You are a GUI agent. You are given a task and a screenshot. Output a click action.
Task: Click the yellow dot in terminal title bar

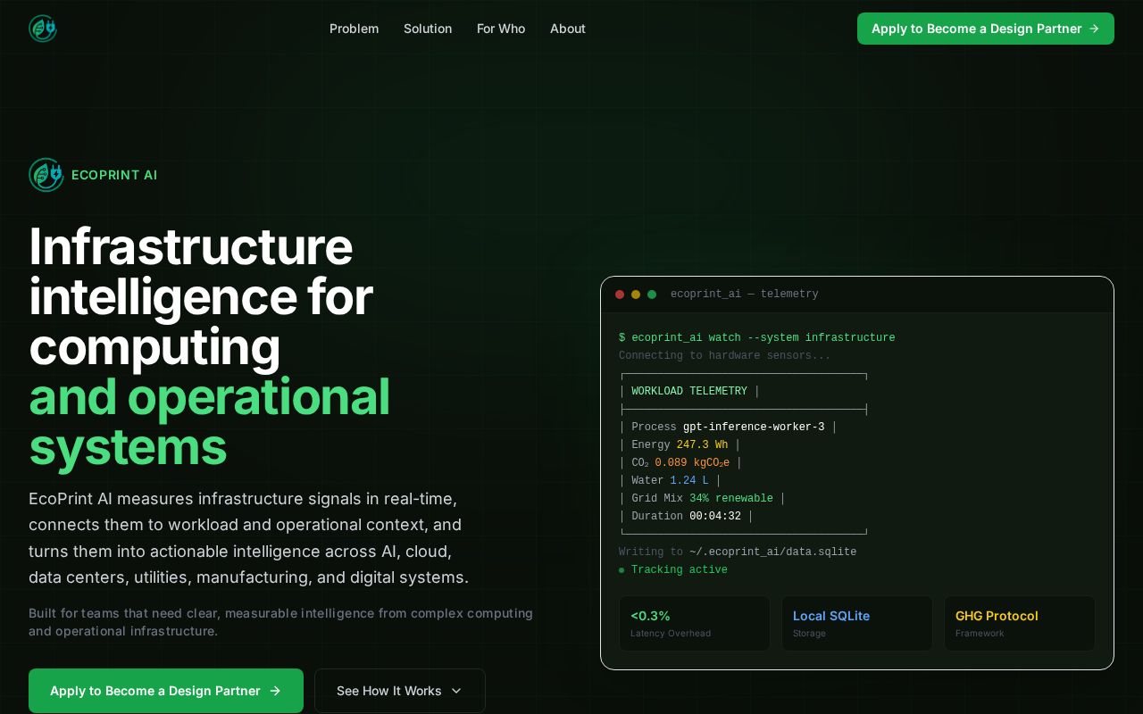[636, 295]
